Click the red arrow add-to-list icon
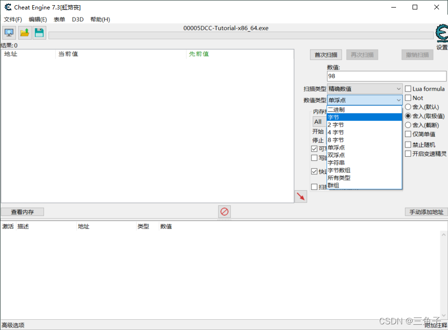The width and height of the screenshot is (448, 330). [301, 196]
